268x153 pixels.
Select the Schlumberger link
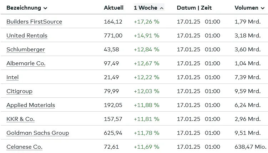tap(26, 50)
